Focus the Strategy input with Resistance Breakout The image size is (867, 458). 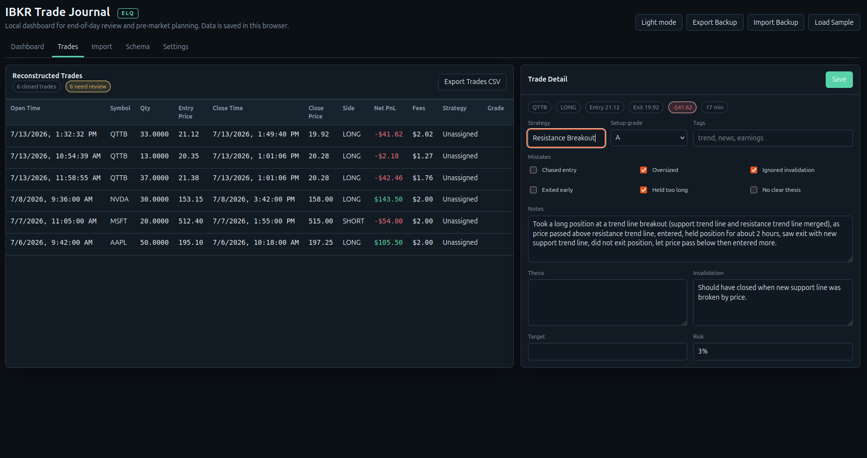coord(566,138)
